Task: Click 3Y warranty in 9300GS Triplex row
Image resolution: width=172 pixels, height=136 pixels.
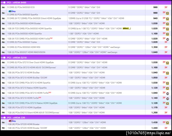Action: pos(166,42)
